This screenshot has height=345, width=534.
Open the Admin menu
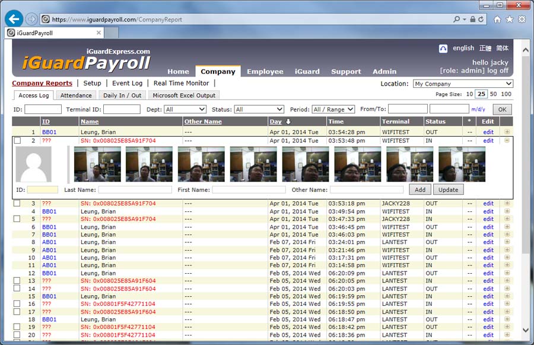point(384,72)
